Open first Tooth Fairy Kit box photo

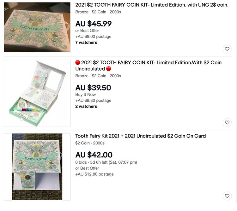click(x=37, y=27)
